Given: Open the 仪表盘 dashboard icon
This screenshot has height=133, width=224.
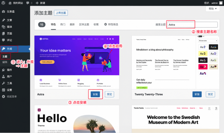Looking at the screenshot, I should pos(4,12).
